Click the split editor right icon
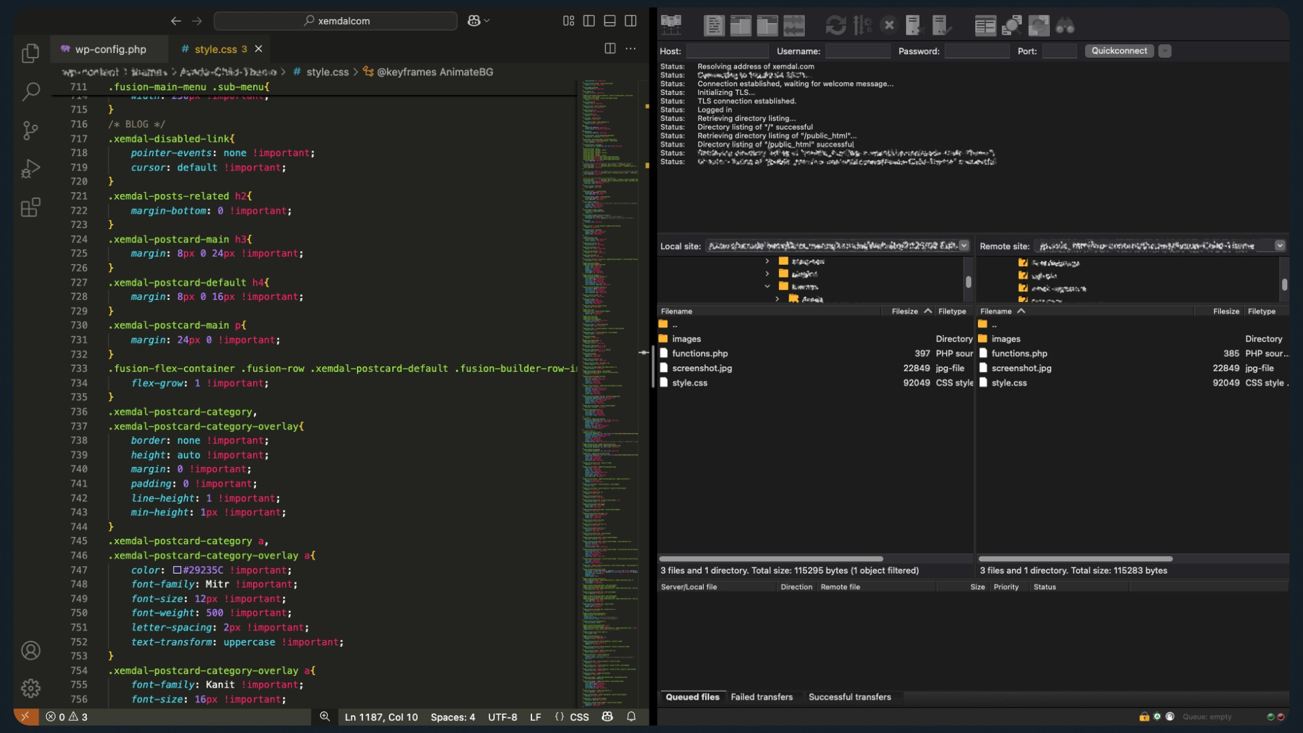Screen dimensions: 1303x733 (x=609, y=49)
